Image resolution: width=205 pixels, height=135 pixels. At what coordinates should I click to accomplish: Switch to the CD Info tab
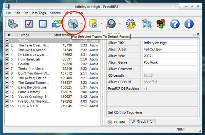(x=117, y=122)
